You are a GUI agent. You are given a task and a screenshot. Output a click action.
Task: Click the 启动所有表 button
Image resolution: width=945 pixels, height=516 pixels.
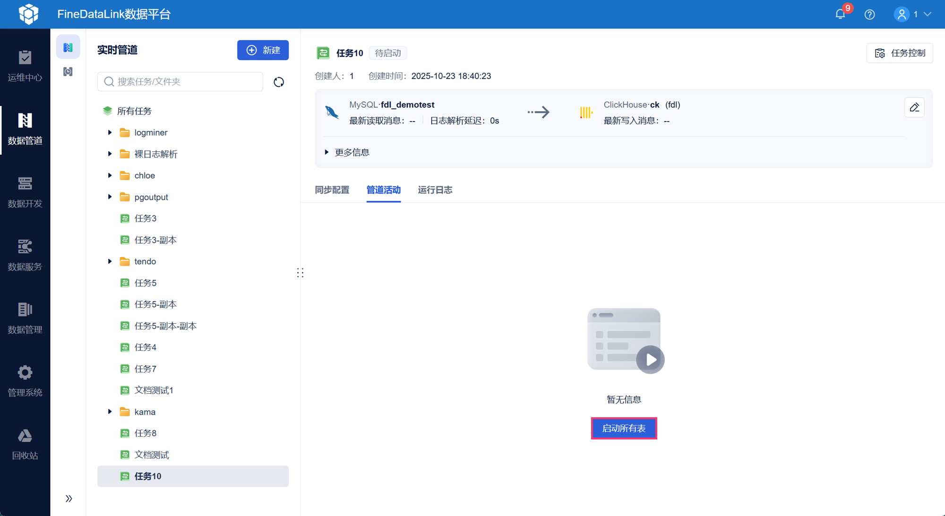click(624, 428)
